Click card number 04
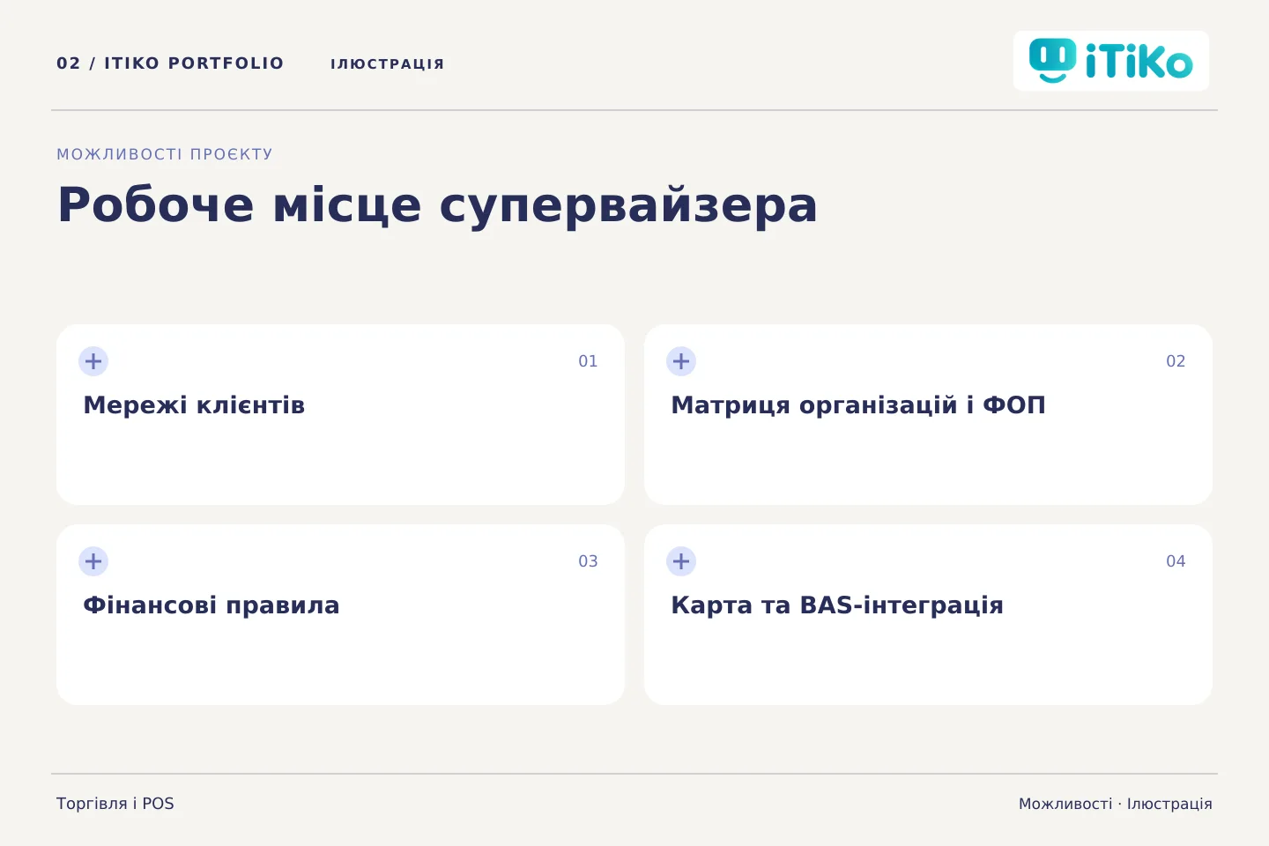This screenshot has height=846, width=1269. pyautogui.click(x=1176, y=561)
